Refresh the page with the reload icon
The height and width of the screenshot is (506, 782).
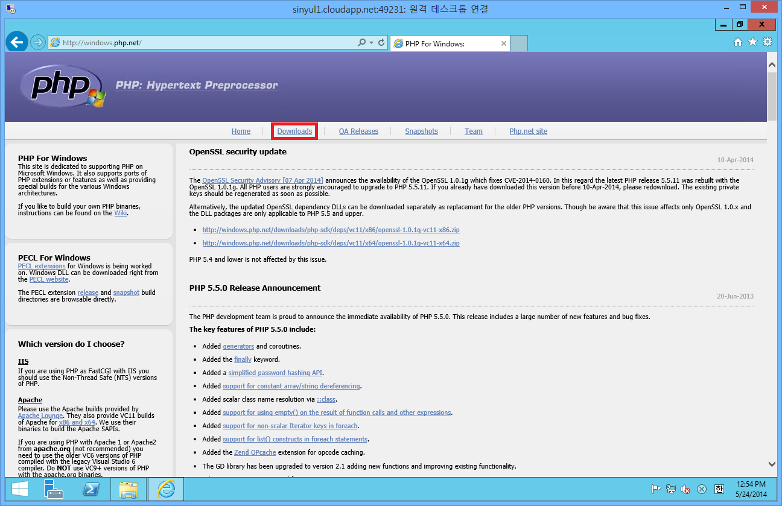coord(381,43)
